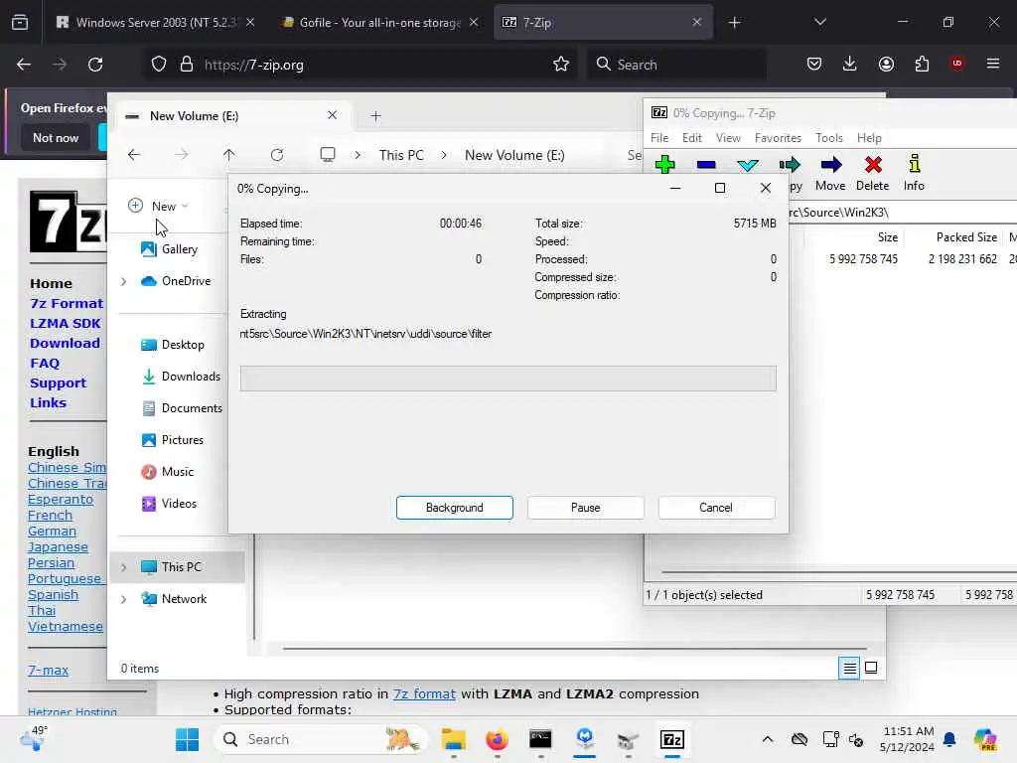
Task: Open Download link on 7-zip site
Action: tap(65, 343)
